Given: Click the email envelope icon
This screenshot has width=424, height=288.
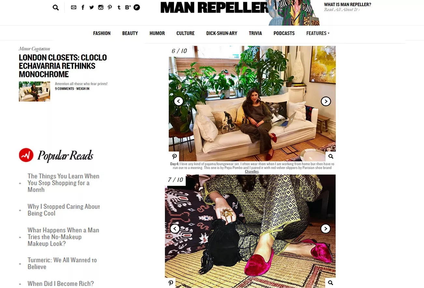Looking at the screenshot, I should (74, 7).
